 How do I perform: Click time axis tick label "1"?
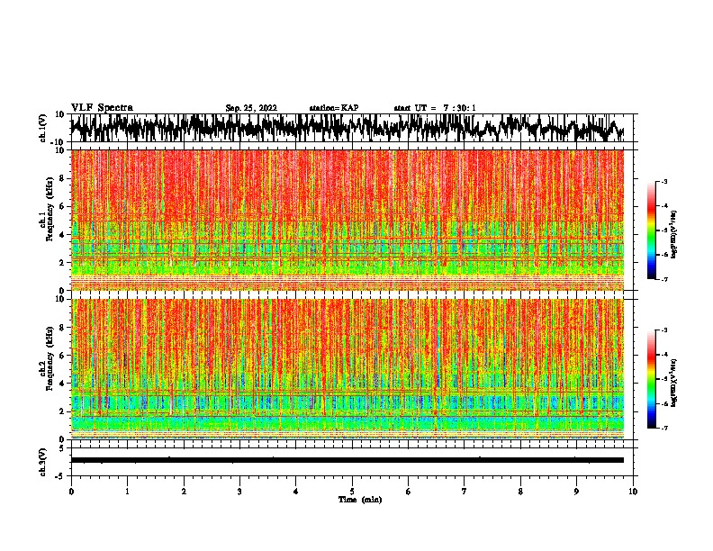127,492
